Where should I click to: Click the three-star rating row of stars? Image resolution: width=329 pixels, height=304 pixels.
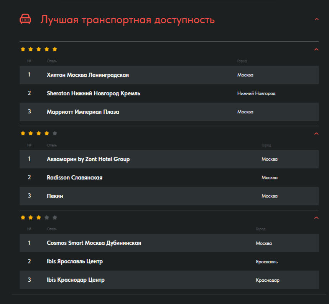coord(39,218)
